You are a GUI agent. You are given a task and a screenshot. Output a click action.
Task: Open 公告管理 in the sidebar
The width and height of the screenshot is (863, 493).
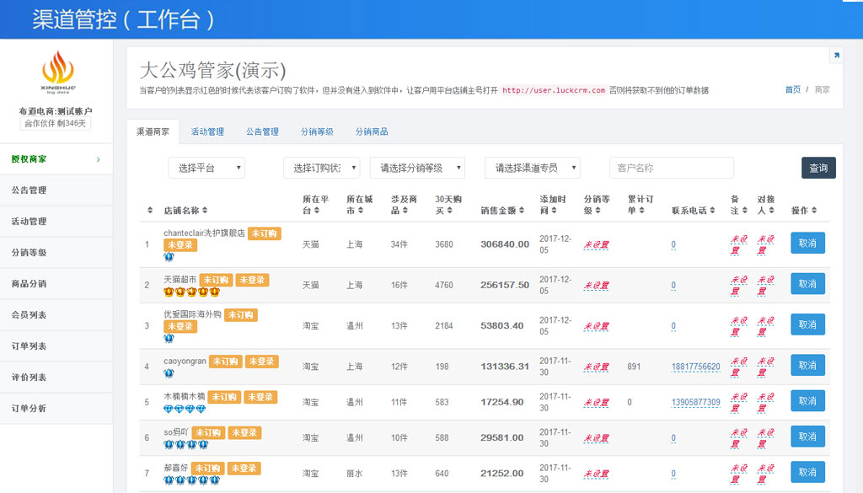pos(56,190)
